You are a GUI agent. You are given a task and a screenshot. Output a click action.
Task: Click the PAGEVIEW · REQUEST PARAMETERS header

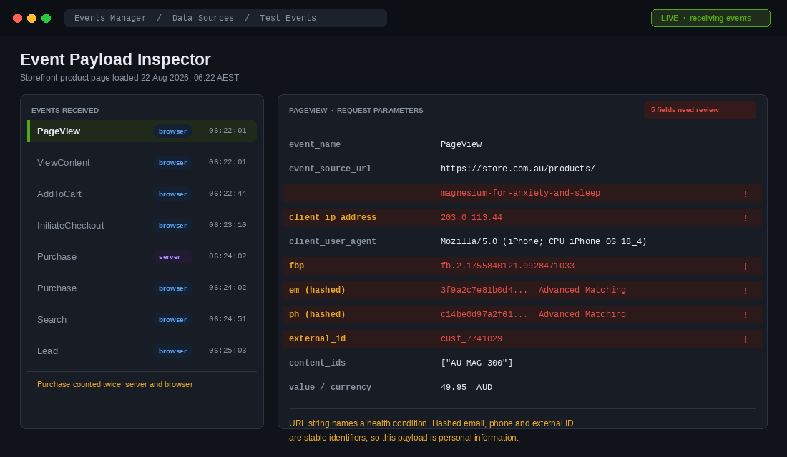point(356,110)
